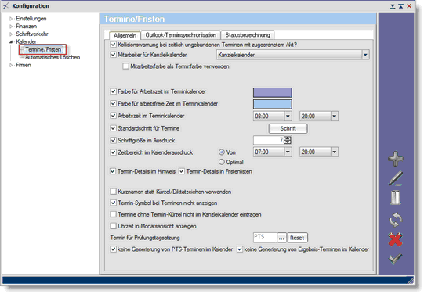Screen dimensions: 424x294
Task: Enable Mitarbeiterfarbe als Terminfarbe verwenden
Action: [125, 66]
